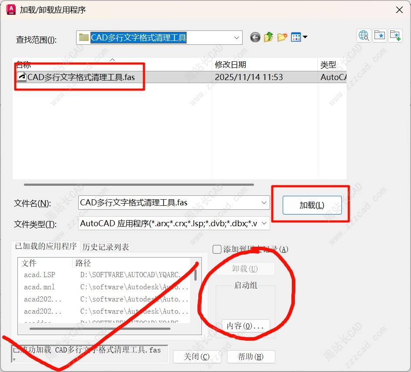This screenshot has width=411, height=372.
Task: Sort files by 修改日期 column header
Action: 231,65
